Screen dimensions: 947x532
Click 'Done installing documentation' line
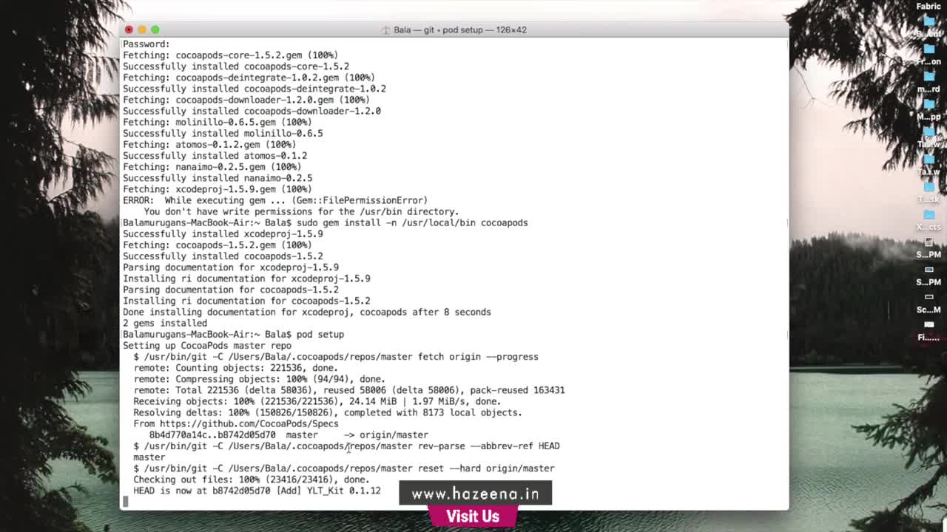point(307,312)
